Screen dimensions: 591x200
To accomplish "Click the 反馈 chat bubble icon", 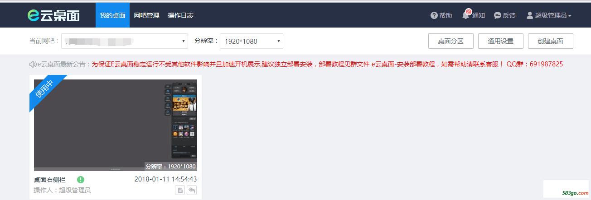I will pos(498,15).
